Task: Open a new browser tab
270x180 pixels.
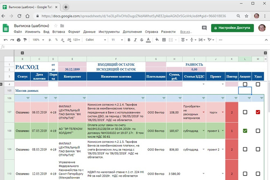Action: (x=66, y=7)
